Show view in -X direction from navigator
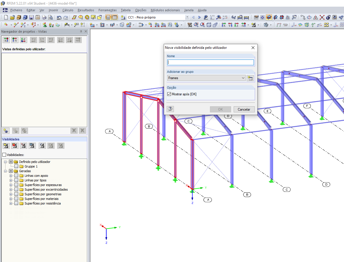Viewport: 344px width, 262px height. 6,40
